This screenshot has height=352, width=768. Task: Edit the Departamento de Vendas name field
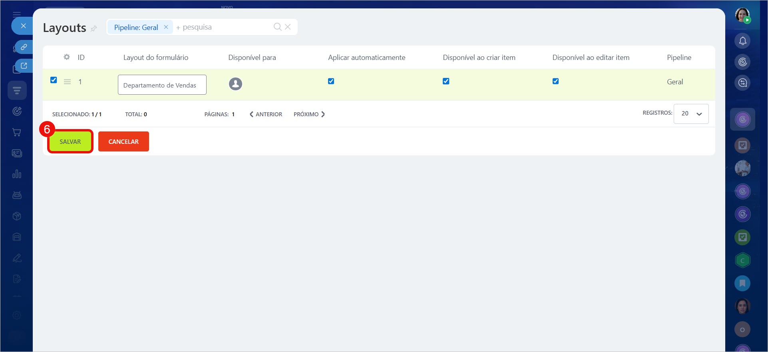pyautogui.click(x=162, y=85)
